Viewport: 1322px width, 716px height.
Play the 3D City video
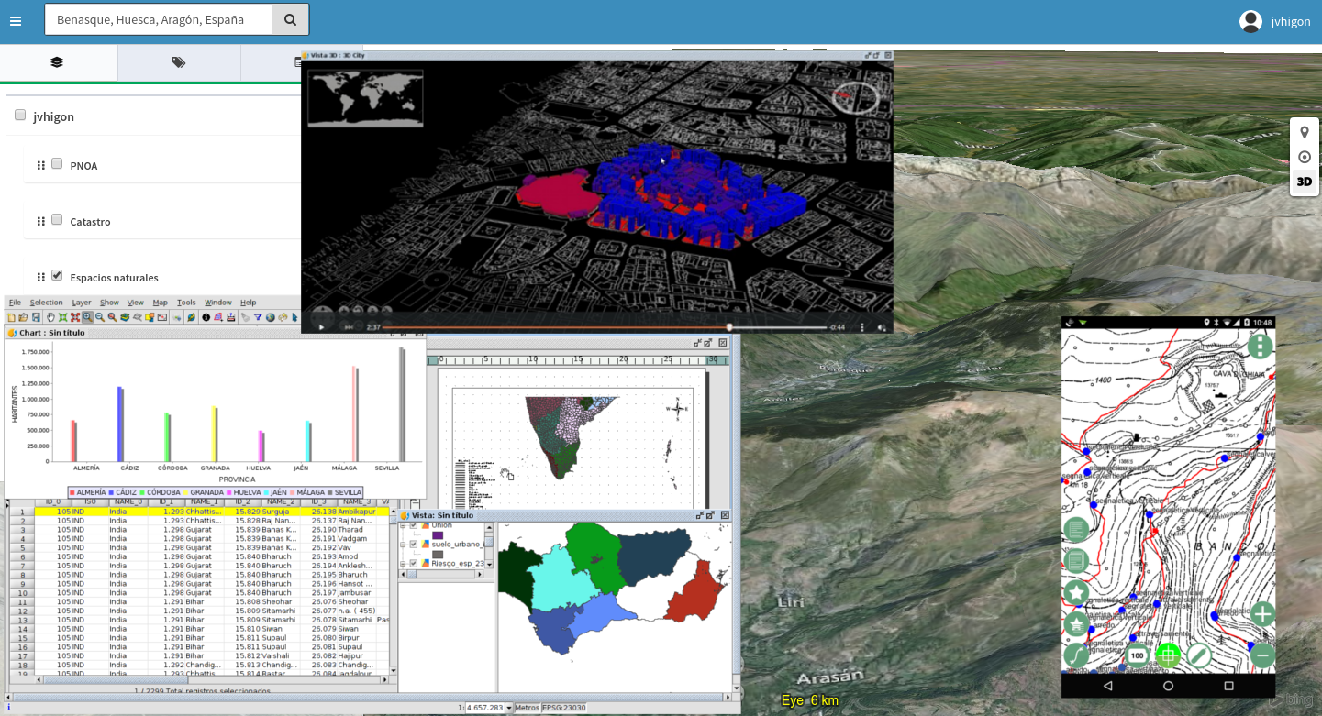coord(321,327)
